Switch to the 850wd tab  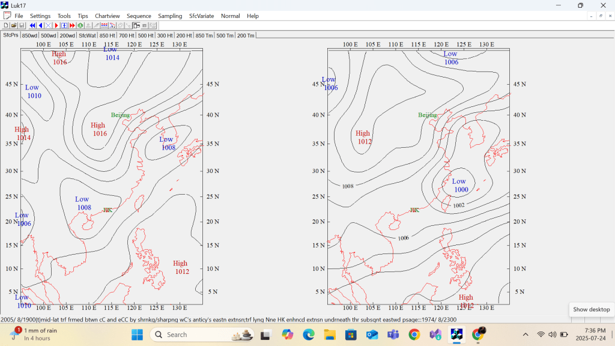point(29,35)
